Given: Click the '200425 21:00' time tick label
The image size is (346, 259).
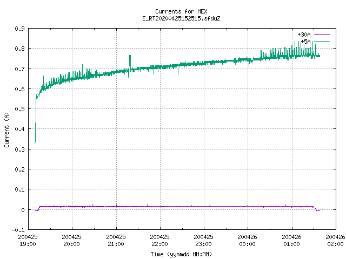Looking at the screenshot, I should click(116, 241).
